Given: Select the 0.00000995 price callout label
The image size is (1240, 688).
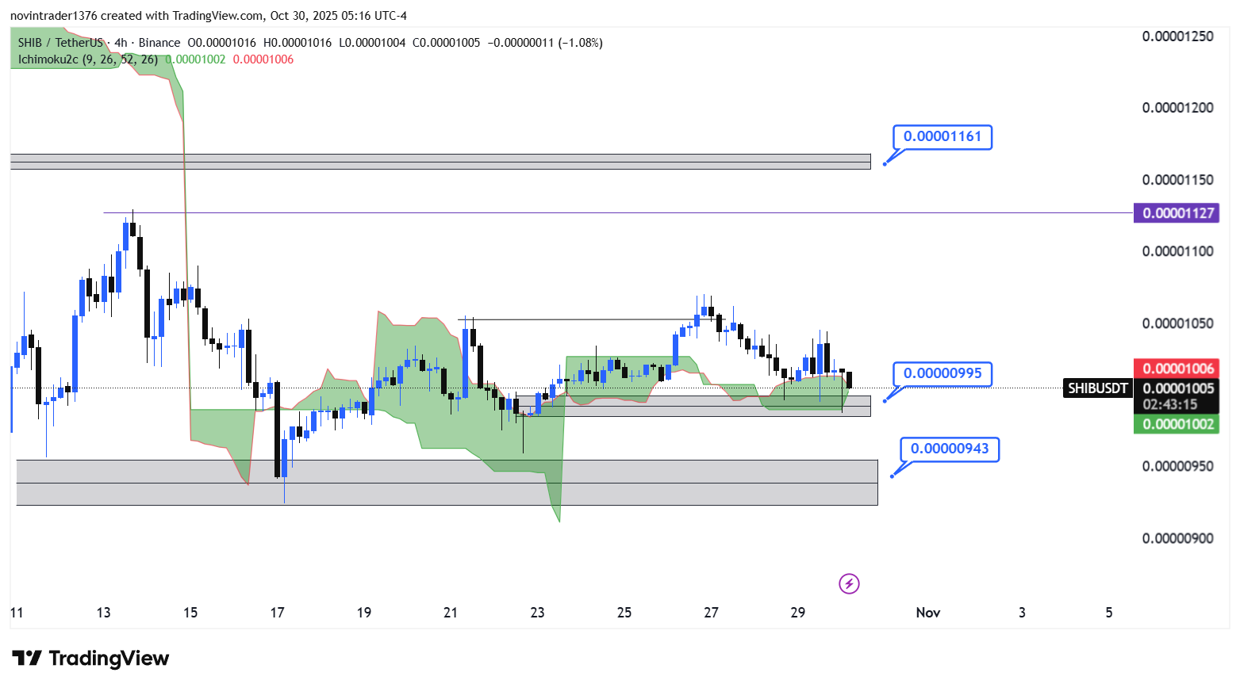Looking at the screenshot, I should (942, 373).
